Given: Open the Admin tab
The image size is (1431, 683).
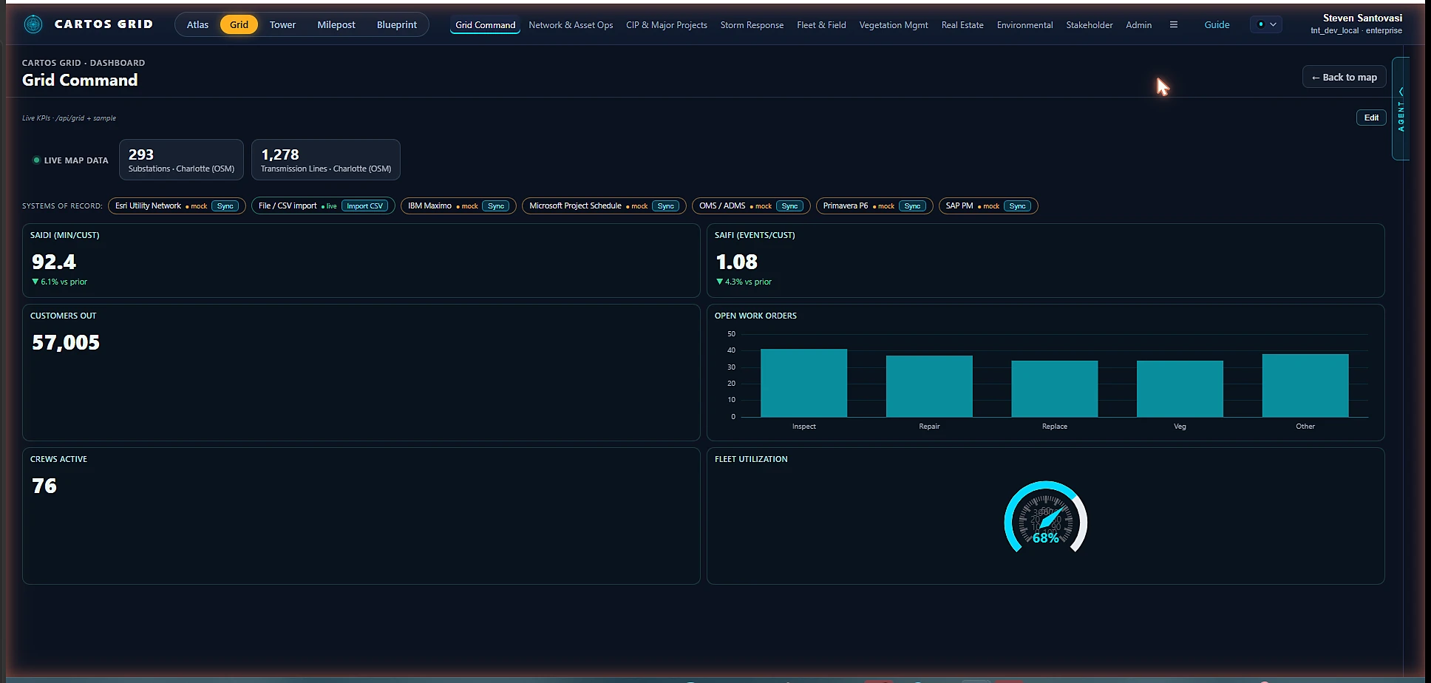Looking at the screenshot, I should pos(1138,25).
